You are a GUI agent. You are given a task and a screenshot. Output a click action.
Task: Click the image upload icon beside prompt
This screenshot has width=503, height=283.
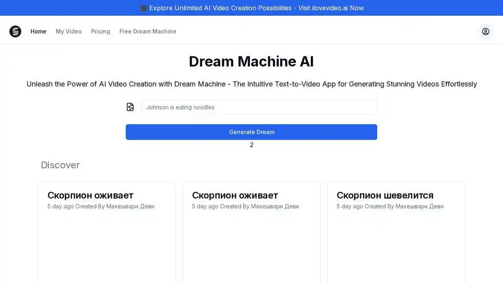pos(130,107)
